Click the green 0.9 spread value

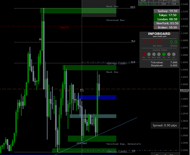point(174,42)
